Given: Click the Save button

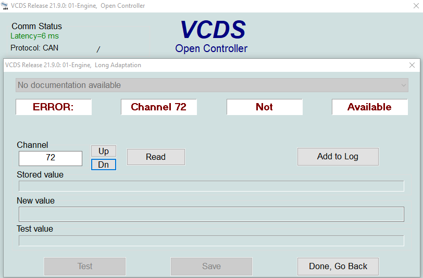Looking at the screenshot, I should pos(211,266).
